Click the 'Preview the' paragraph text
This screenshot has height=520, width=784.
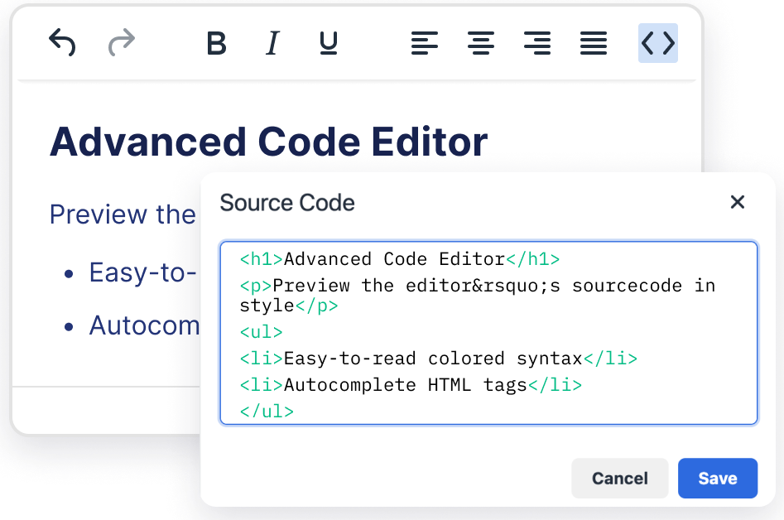pos(122,214)
